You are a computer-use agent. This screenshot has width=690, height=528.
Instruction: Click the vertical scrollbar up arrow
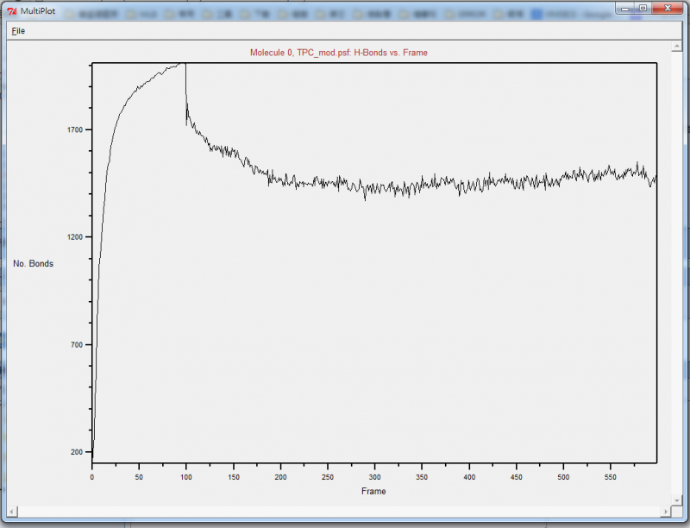tap(677, 47)
